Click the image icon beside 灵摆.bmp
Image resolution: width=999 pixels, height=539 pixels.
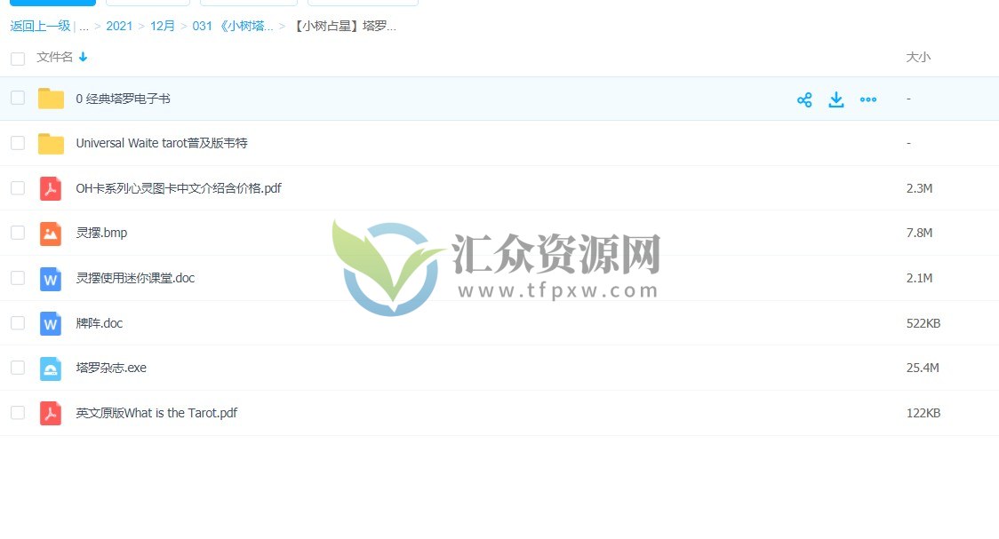tap(50, 233)
